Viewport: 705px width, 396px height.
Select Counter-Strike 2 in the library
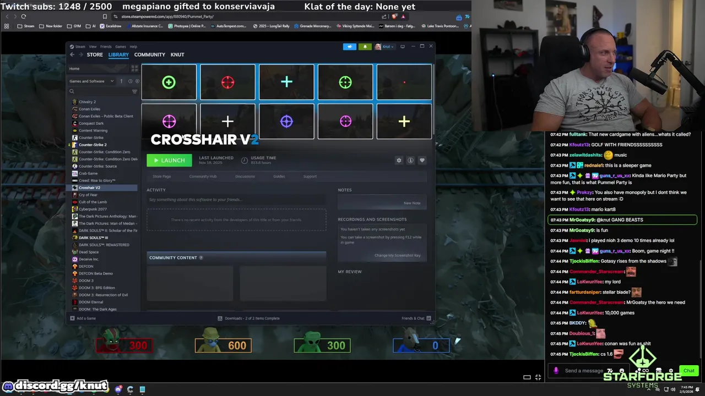(93, 145)
